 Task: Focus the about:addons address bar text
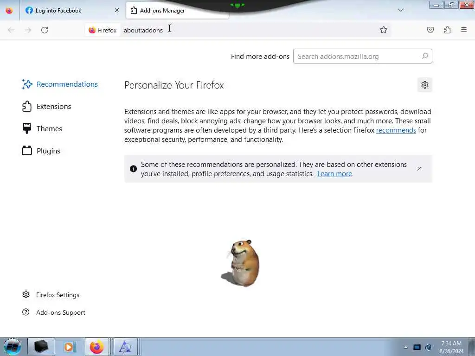(x=143, y=30)
